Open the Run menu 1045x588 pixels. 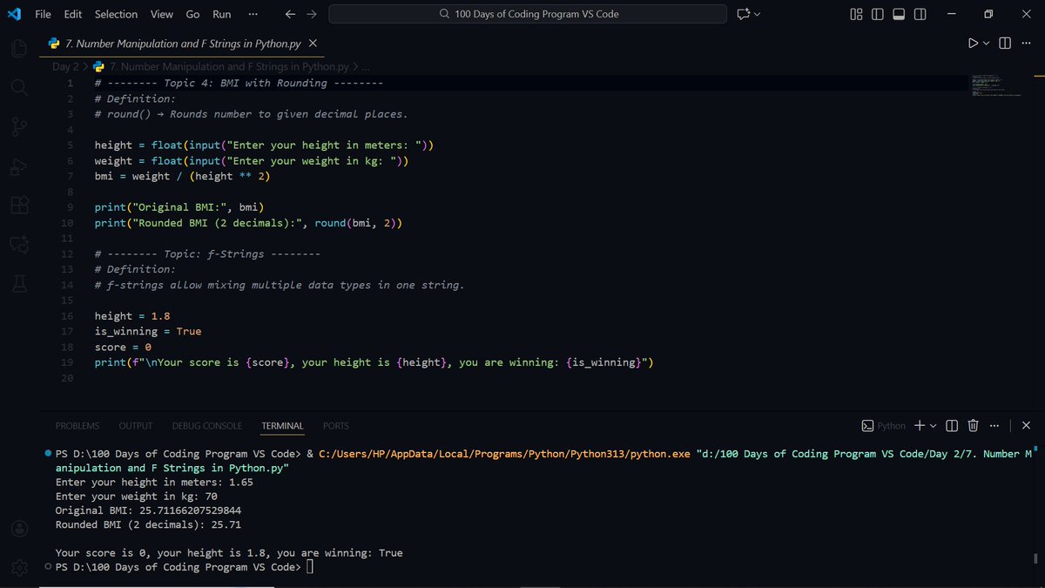(x=221, y=14)
